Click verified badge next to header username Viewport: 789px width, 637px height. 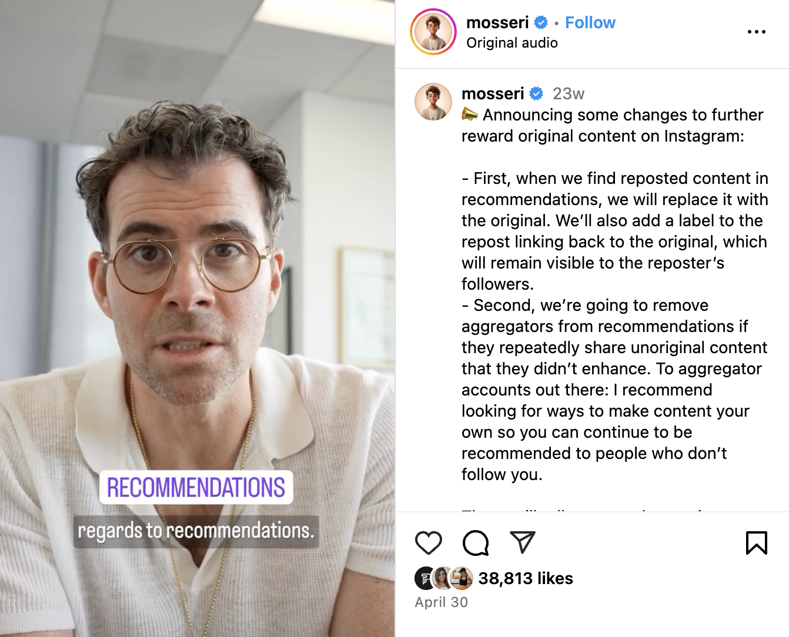541,22
